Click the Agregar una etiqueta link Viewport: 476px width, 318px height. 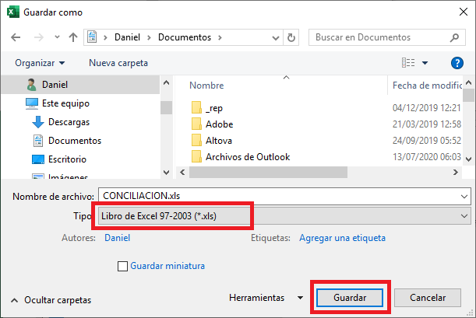click(x=342, y=238)
